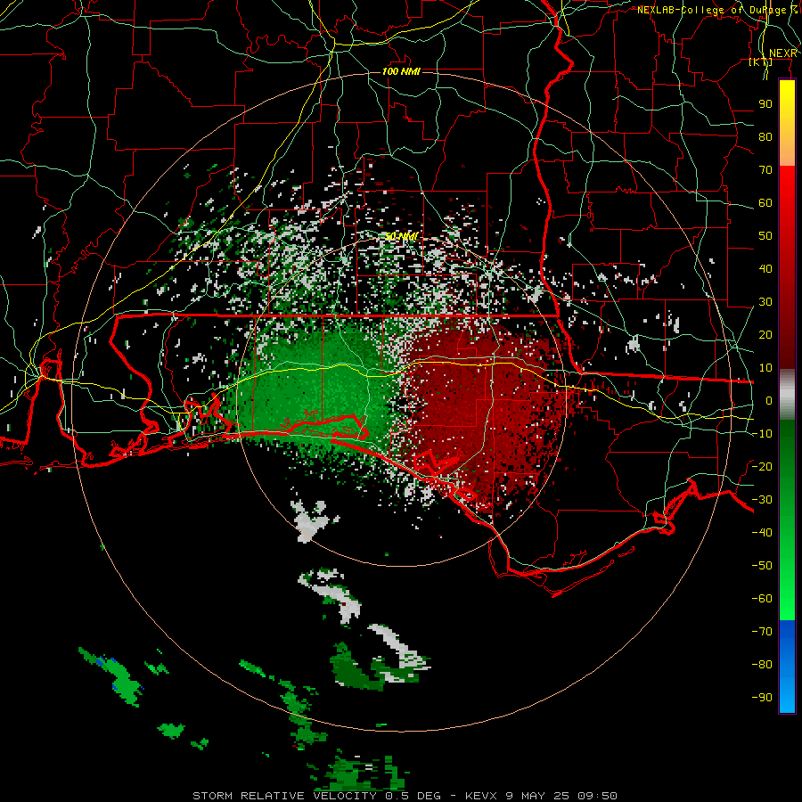Click the 9 MAY 25 date text
The height and width of the screenshot is (802, 802).
(537, 796)
